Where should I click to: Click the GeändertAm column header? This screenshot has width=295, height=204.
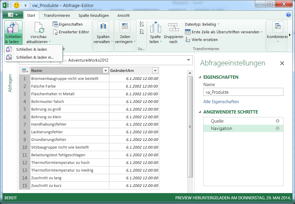coord(134,71)
